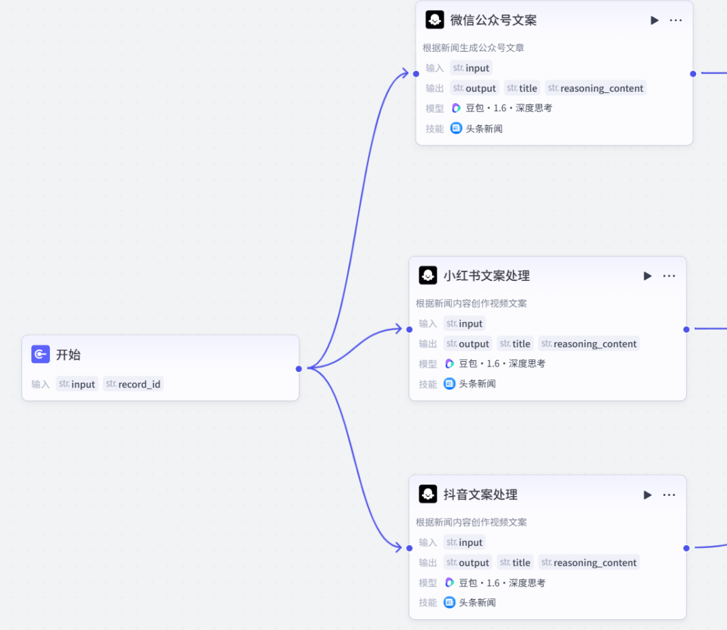Click the 微信公众号文案 bot avatar icon

click(434, 20)
